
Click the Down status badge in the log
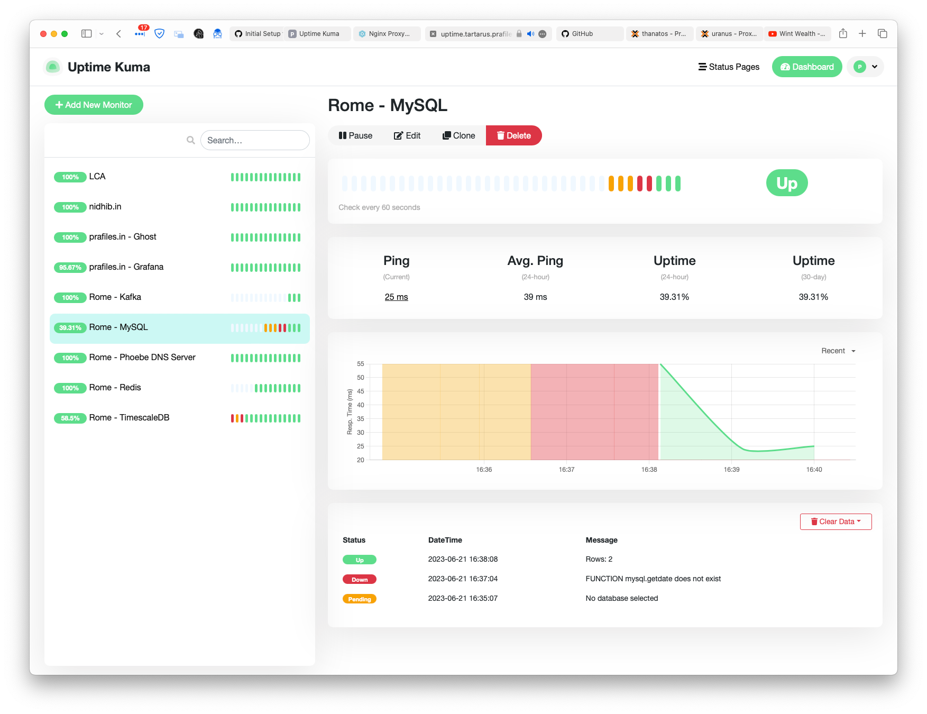(360, 580)
